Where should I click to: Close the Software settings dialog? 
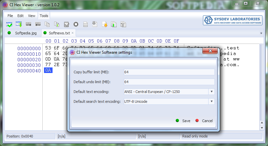tap(210, 51)
